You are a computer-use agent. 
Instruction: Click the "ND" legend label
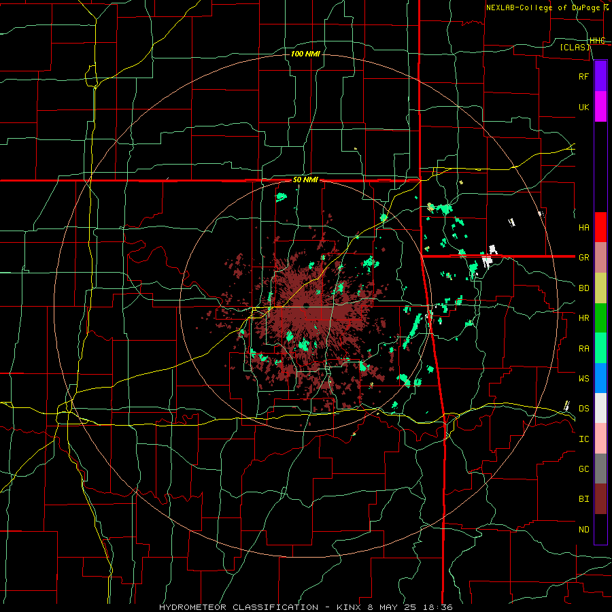click(x=583, y=529)
